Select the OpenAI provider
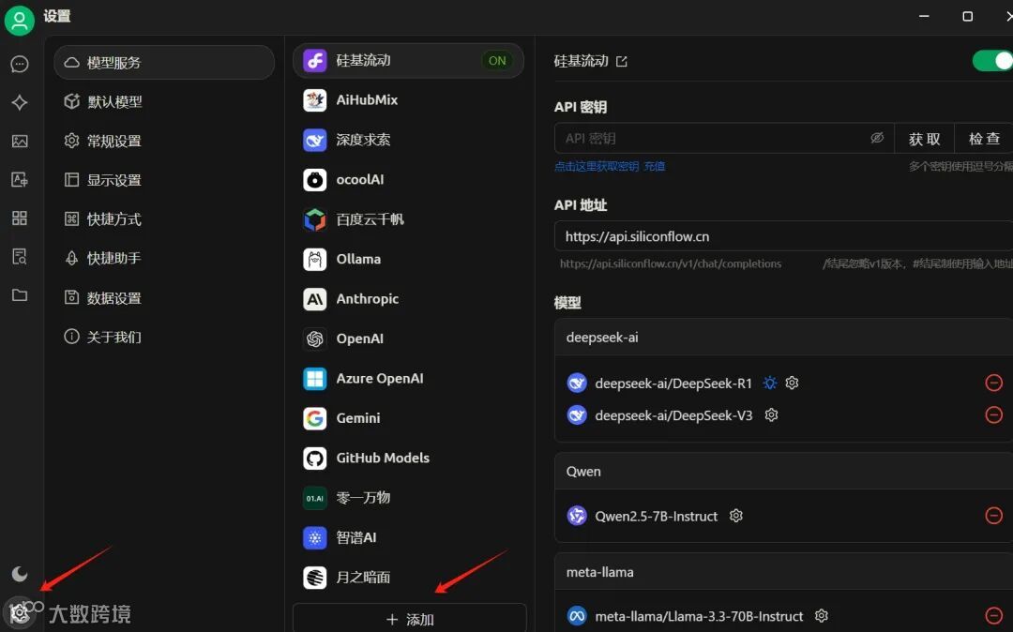 click(x=408, y=339)
